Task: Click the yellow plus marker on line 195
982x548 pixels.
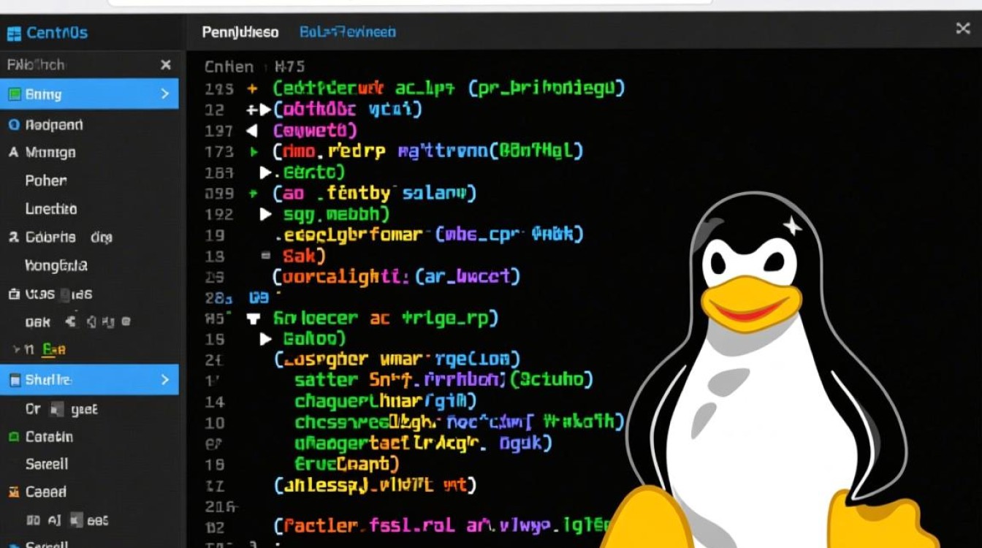Action: (x=253, y=89)
